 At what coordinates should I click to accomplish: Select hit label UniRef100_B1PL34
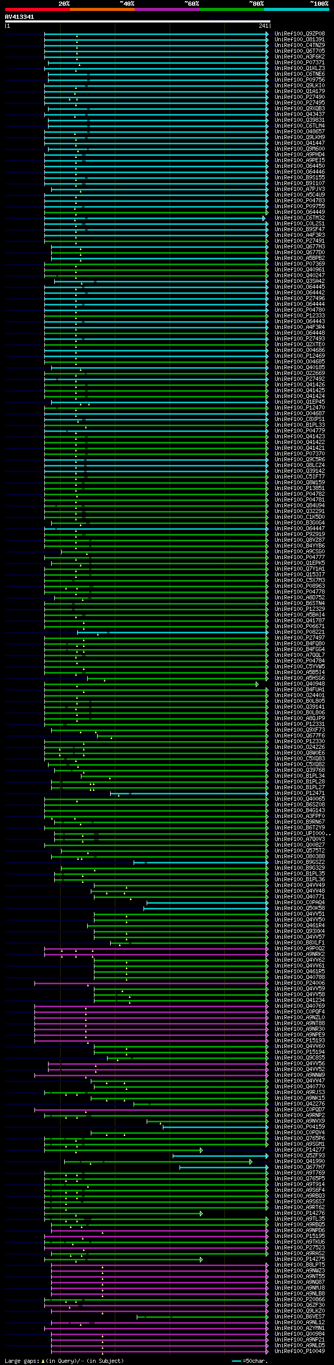coord(300,776)
